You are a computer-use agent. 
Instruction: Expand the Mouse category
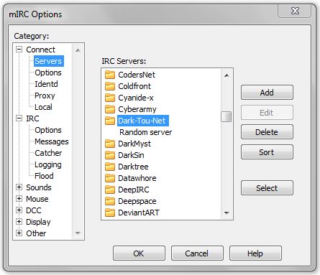[x=19, y=199]
